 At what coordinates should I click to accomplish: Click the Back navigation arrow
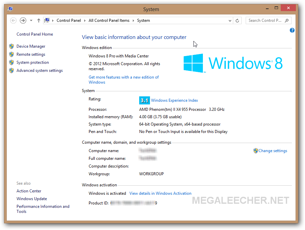pos(13,20)
